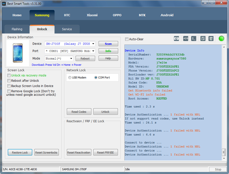229x174 pixels.
Task: Clear the log with the trash icon
Action: click(211, 38)
